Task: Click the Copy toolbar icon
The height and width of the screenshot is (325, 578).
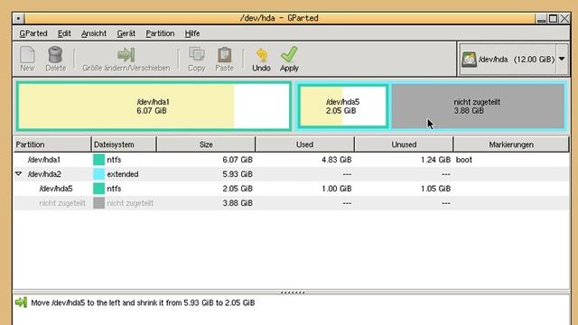Action: pos(197,54)
